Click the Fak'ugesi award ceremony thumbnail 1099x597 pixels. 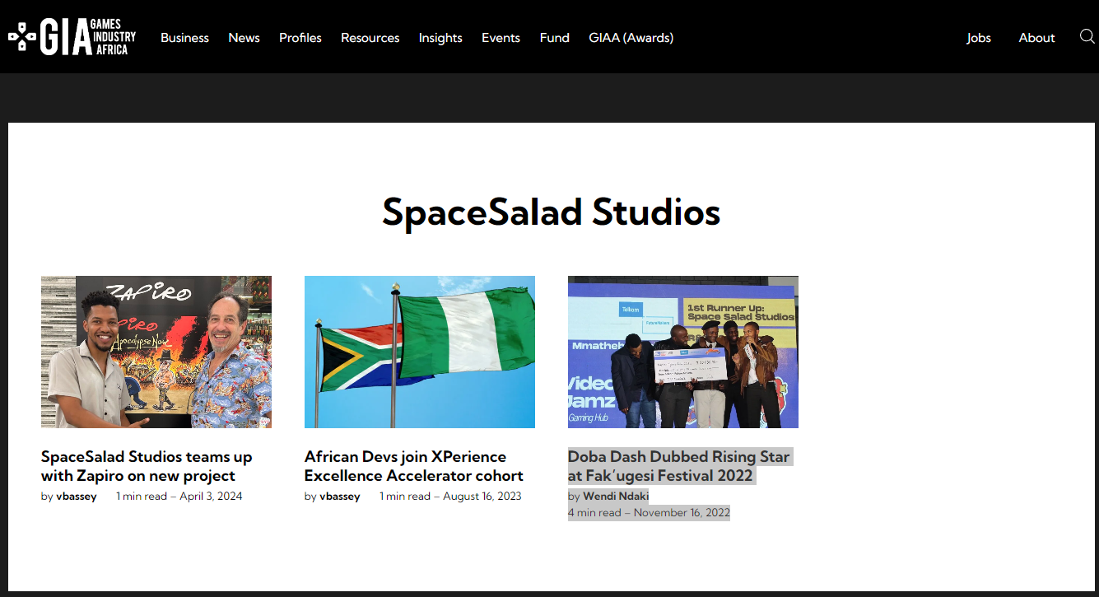(x=682, y=352)
